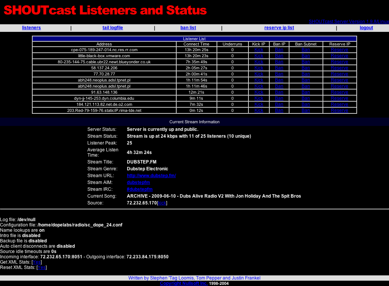Viewport: 389px width, 286px height.
Task: Ban subnet for 184.121.113.82.net.de.o2.com
Action: pyautogui.click(x=306, y=104)
